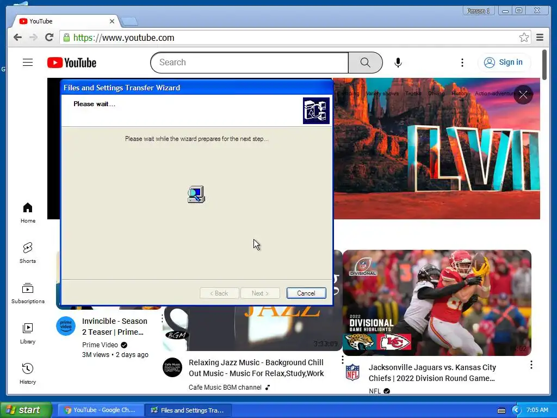The width and height of the screenshot is (557, 418).
Task: Click into the YouTube Search field
Action: (249, 63)
